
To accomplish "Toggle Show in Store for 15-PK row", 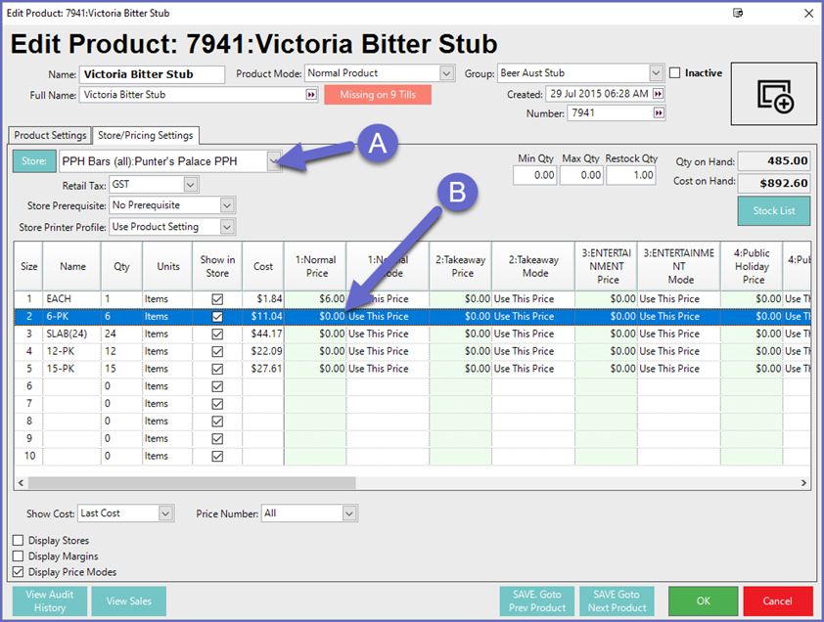I will [x=217, y=369].
